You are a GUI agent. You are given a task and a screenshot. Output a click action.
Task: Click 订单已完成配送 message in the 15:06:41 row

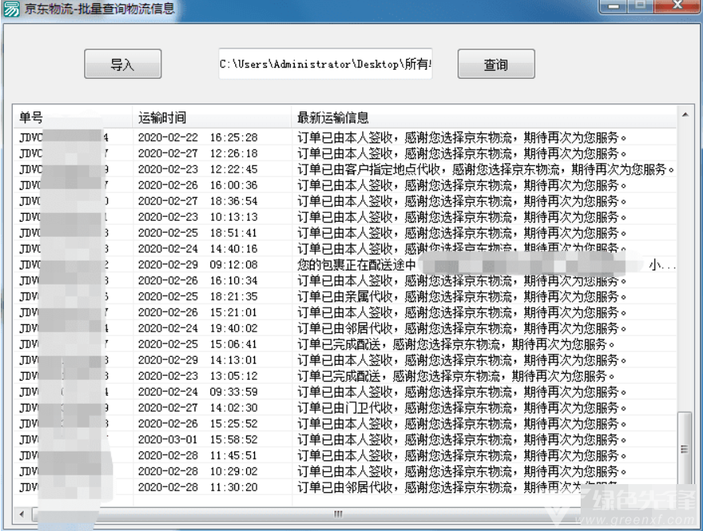tap(456, 344)
